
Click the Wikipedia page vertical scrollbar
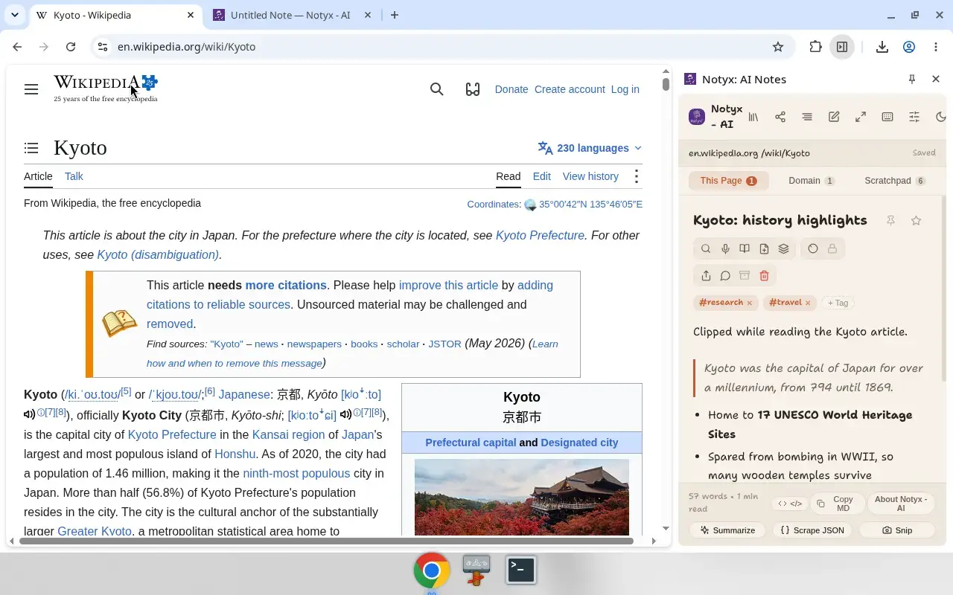[x=666, y=300]
